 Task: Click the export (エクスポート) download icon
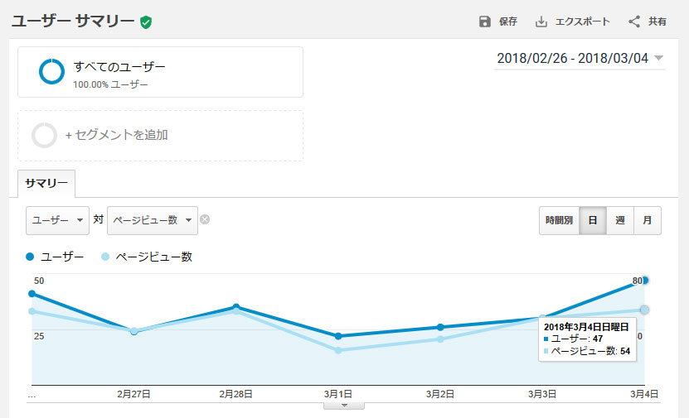pyautogui.click(x=541, y=22)
